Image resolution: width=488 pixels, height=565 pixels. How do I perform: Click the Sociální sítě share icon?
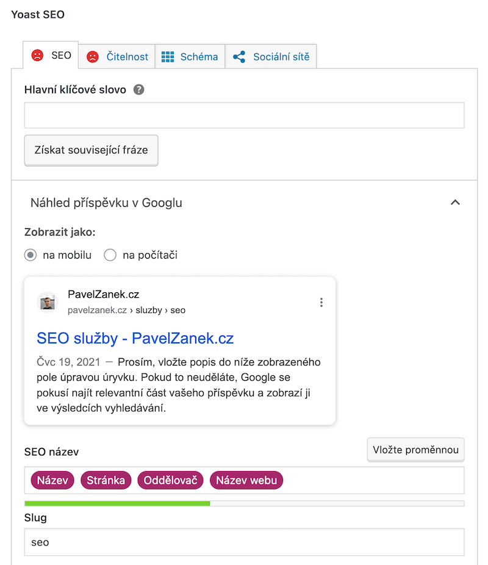[x=239, y=57]
